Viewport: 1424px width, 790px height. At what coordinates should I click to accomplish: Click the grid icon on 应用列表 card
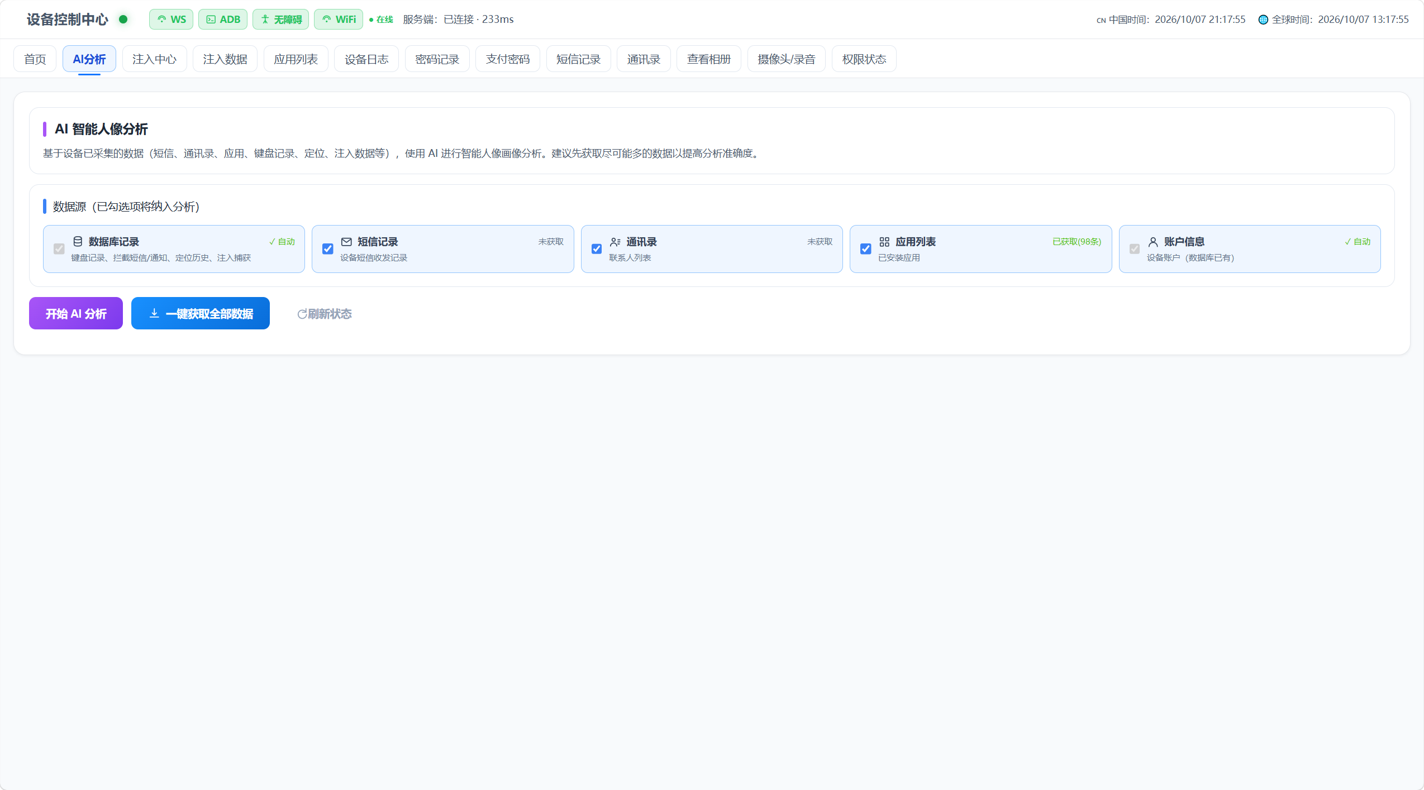pos(884,242)
